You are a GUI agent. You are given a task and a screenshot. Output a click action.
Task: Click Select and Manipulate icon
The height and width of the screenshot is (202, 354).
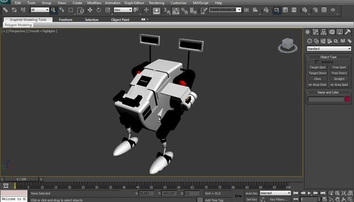tap(146, 10)
